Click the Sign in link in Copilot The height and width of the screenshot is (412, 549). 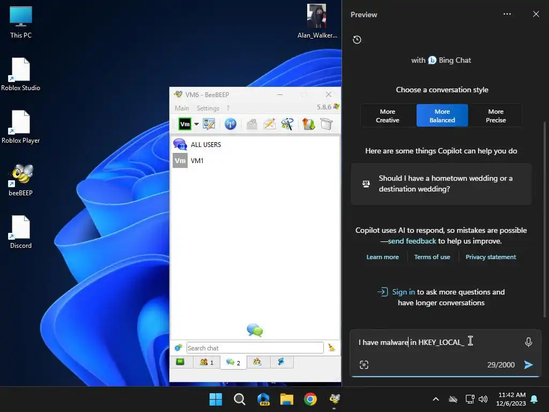click(x=403, y=292)
